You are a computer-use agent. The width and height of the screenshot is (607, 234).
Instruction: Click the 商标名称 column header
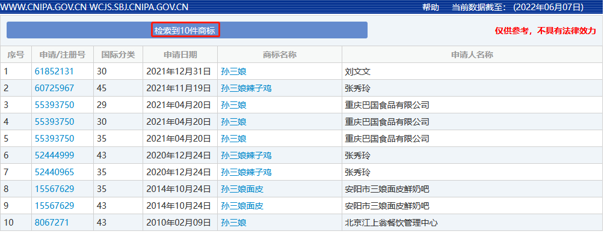(x=280, y=55)
